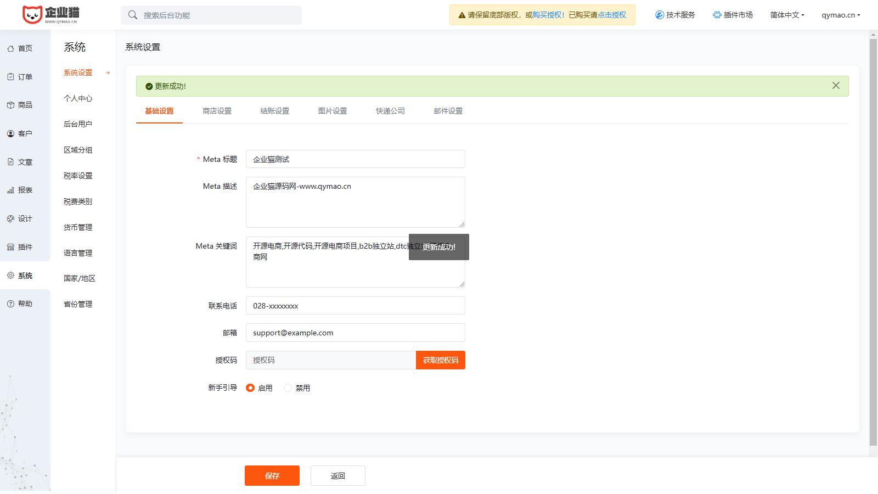Dismiss the green success alert

click(x=835, y=86)
